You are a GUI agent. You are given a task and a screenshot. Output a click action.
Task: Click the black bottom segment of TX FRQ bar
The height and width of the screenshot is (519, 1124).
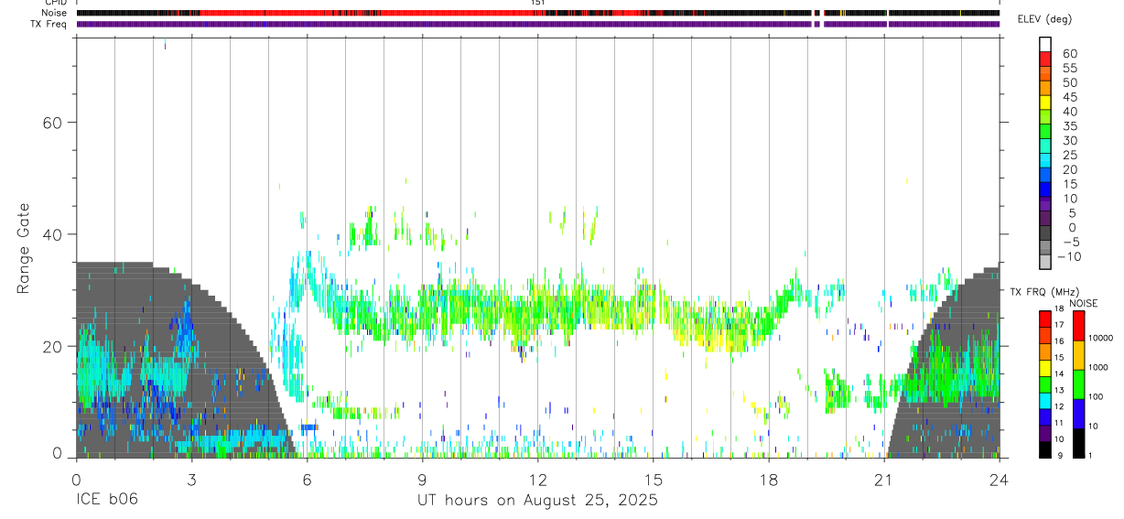(1044, 449)
